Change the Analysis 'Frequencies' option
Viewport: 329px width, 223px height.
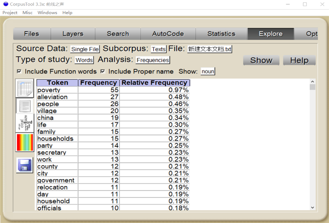click(x=153, y=60)
